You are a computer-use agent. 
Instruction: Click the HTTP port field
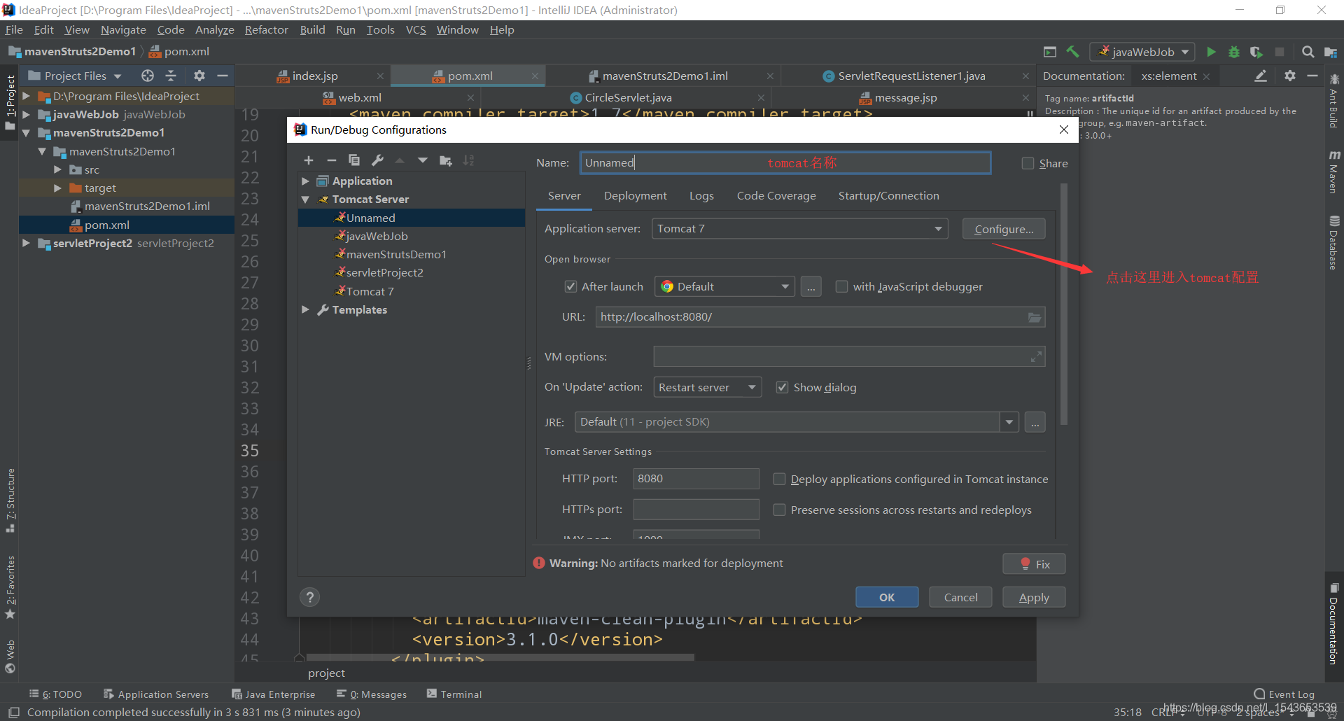[x=696, y=479]
